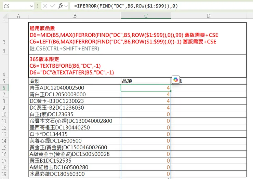Click cell 水晶彩繪DC180560300
253x179 pixels.
75,174
